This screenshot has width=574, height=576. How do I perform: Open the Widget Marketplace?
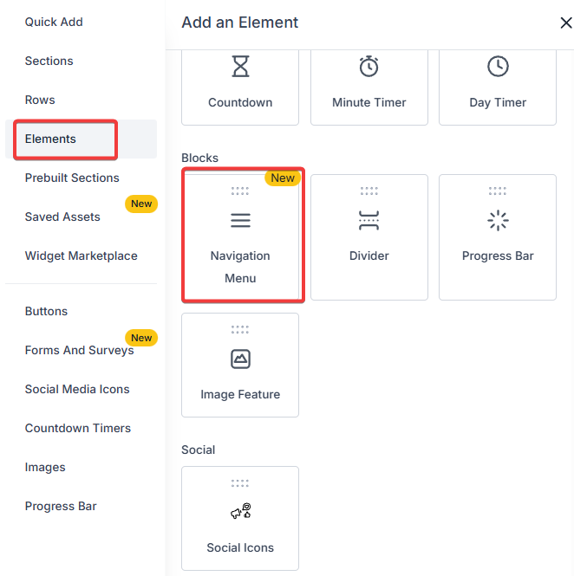pos(81,256)
